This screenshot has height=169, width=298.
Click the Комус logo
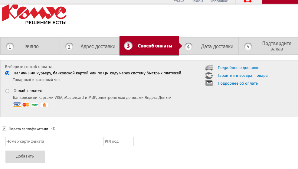34,15
